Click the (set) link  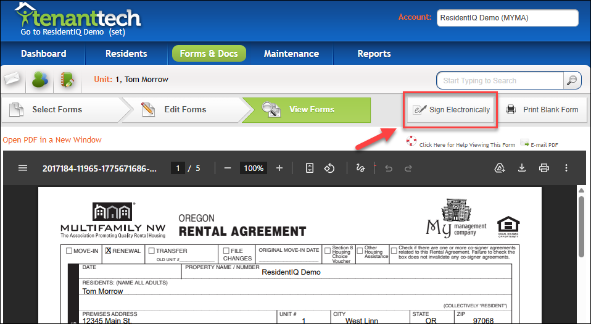point(117,32)
